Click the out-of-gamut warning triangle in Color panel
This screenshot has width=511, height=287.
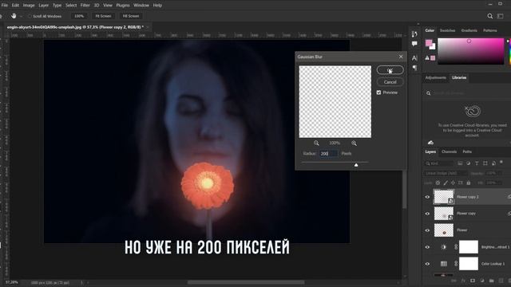[x=427, y=58]
